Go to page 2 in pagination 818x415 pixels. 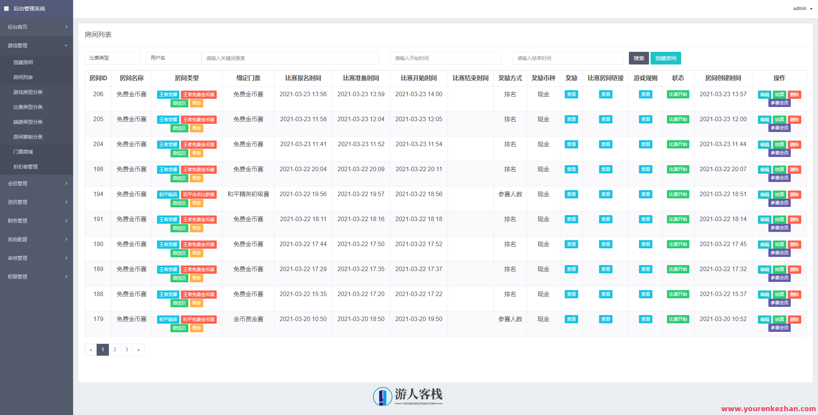(x=115, y=349)
